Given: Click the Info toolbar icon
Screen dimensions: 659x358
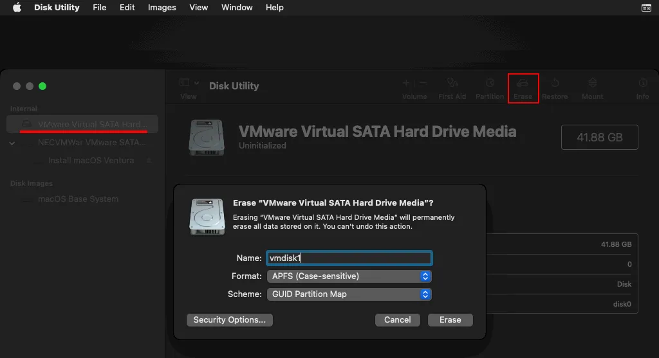Looking at the screenshot, I should pos(642,84).
